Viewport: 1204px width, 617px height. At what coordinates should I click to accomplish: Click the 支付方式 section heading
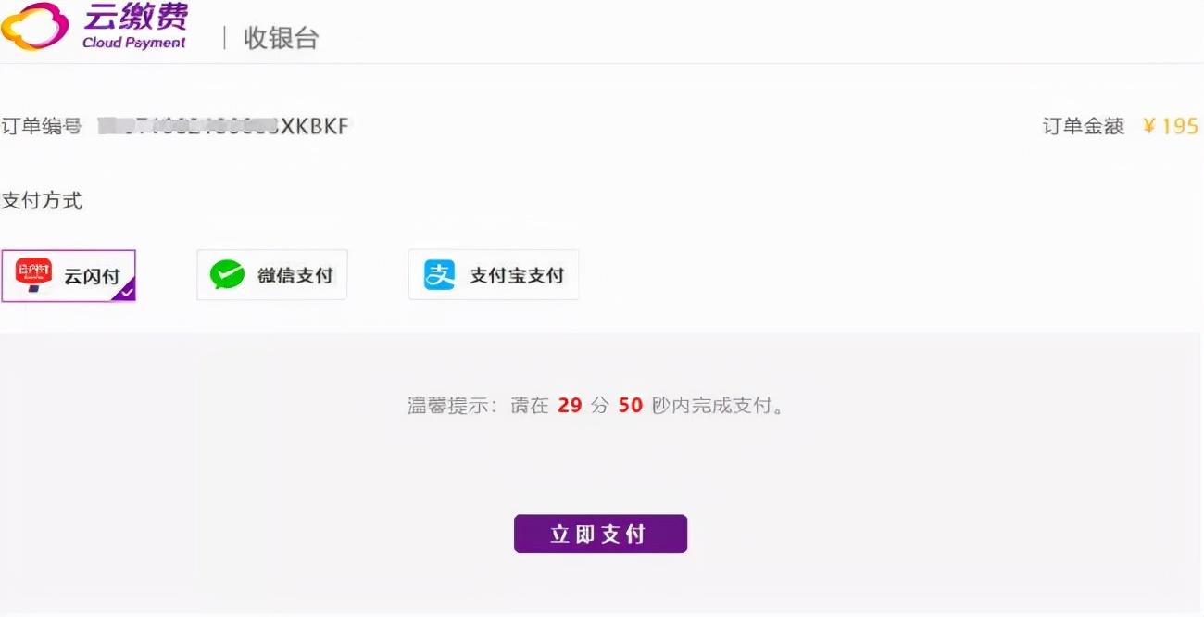pyautogui.click(x=42, y=200)
